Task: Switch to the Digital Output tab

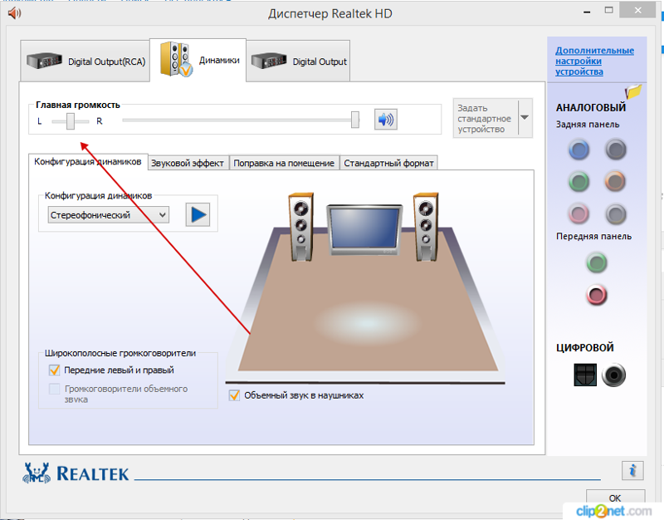Action: click(298, 61)
